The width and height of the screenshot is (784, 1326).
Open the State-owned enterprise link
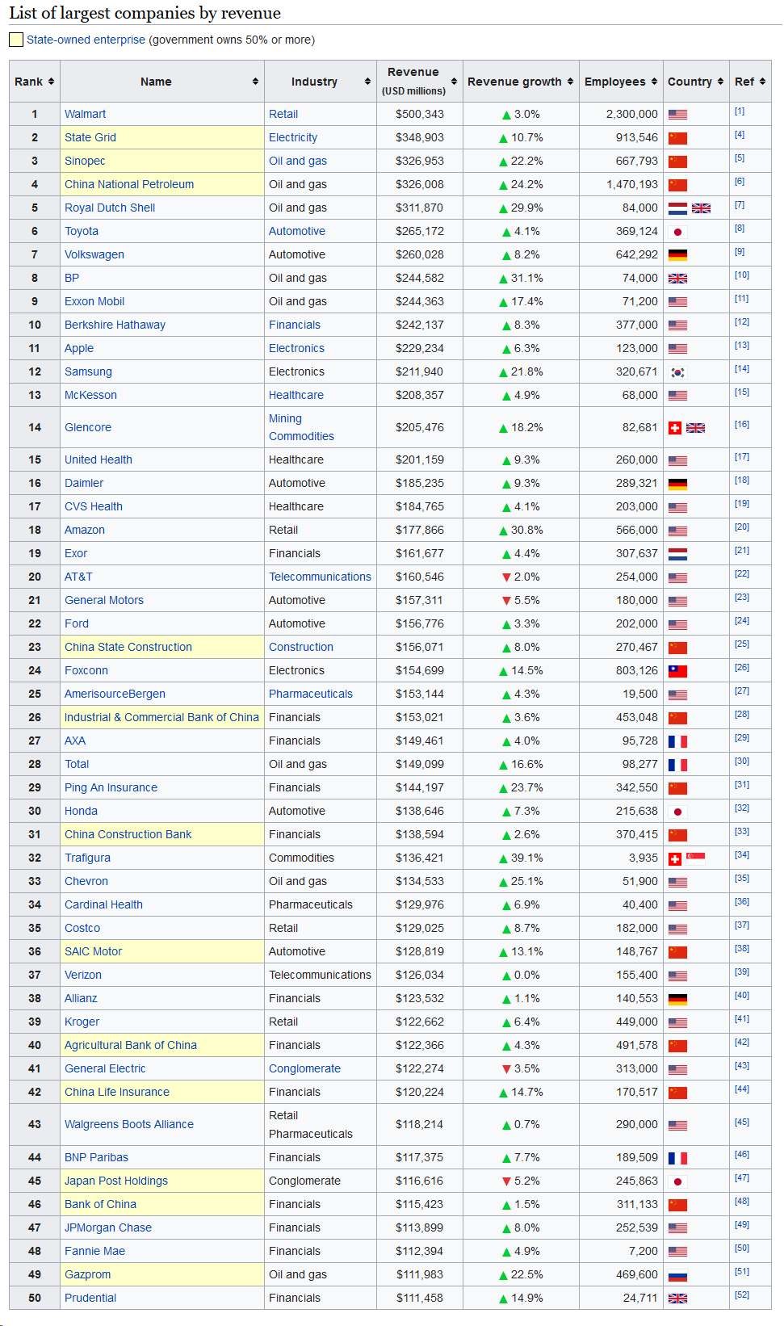(x=86, y=40)
